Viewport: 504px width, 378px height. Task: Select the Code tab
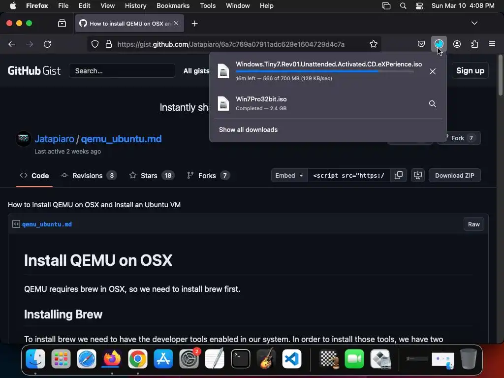coord(34,176)
